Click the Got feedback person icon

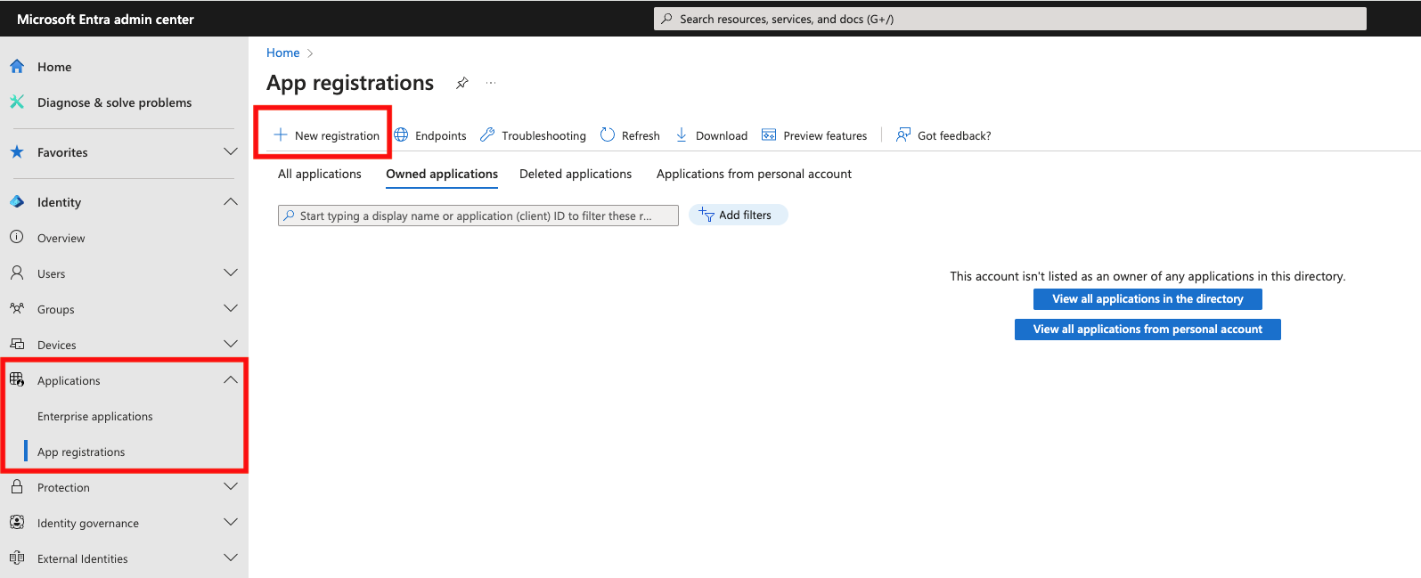pyautogui.click(x=903, y=134)
